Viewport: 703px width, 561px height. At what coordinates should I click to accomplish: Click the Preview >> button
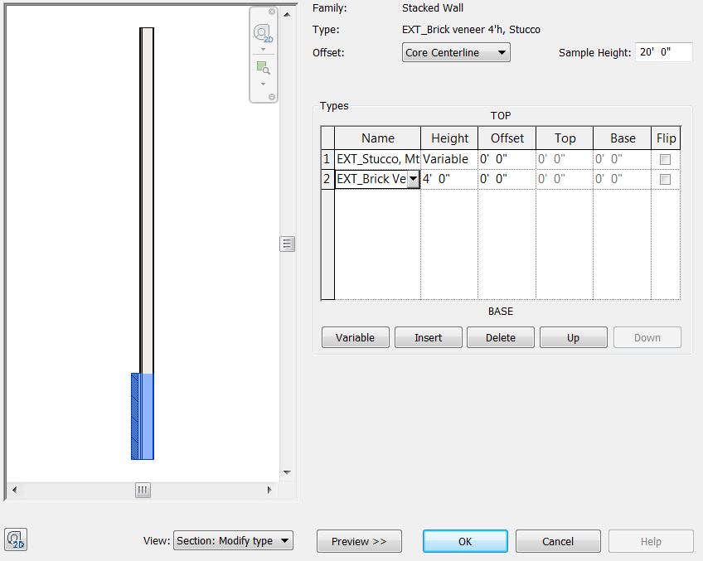point(359,541)
